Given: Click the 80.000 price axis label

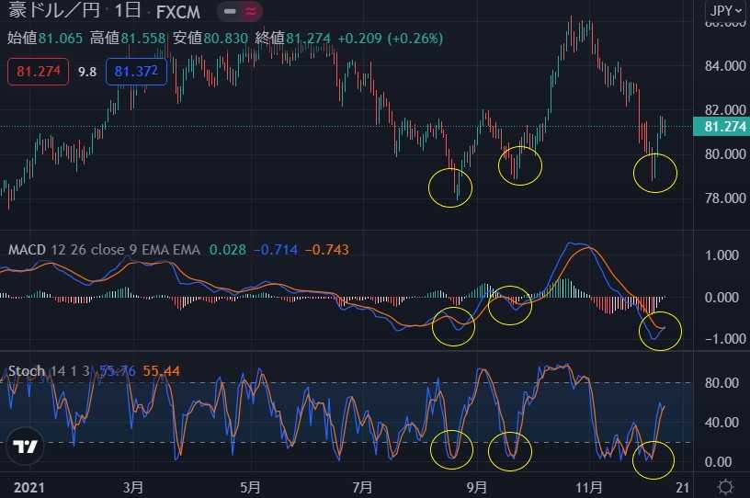Looking at the screenshot, I should [x=725, y=154].
